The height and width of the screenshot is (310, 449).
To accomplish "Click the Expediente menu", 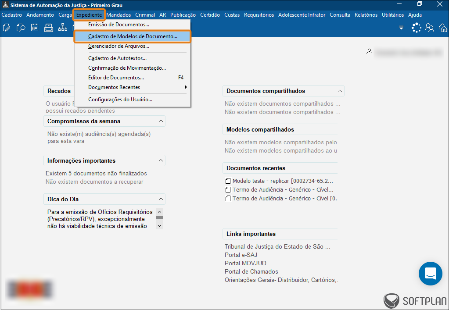I will click(x=89, y=15).
